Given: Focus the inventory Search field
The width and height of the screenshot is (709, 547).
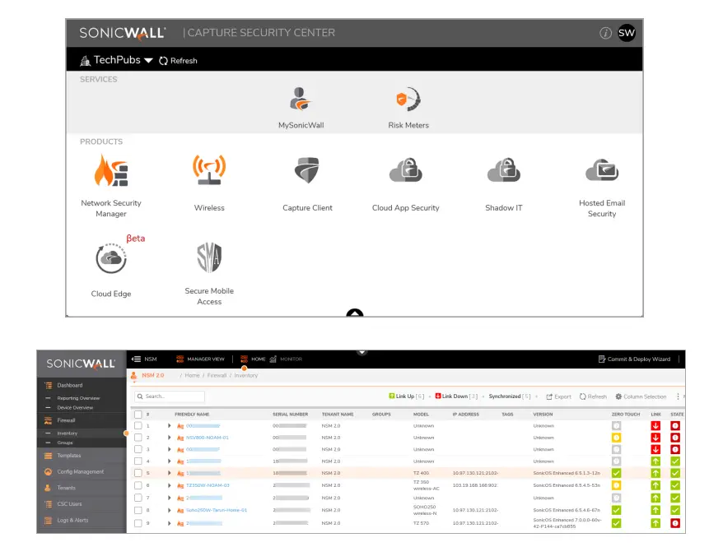Looking at the screenshot, I should (x=170, y=396).
